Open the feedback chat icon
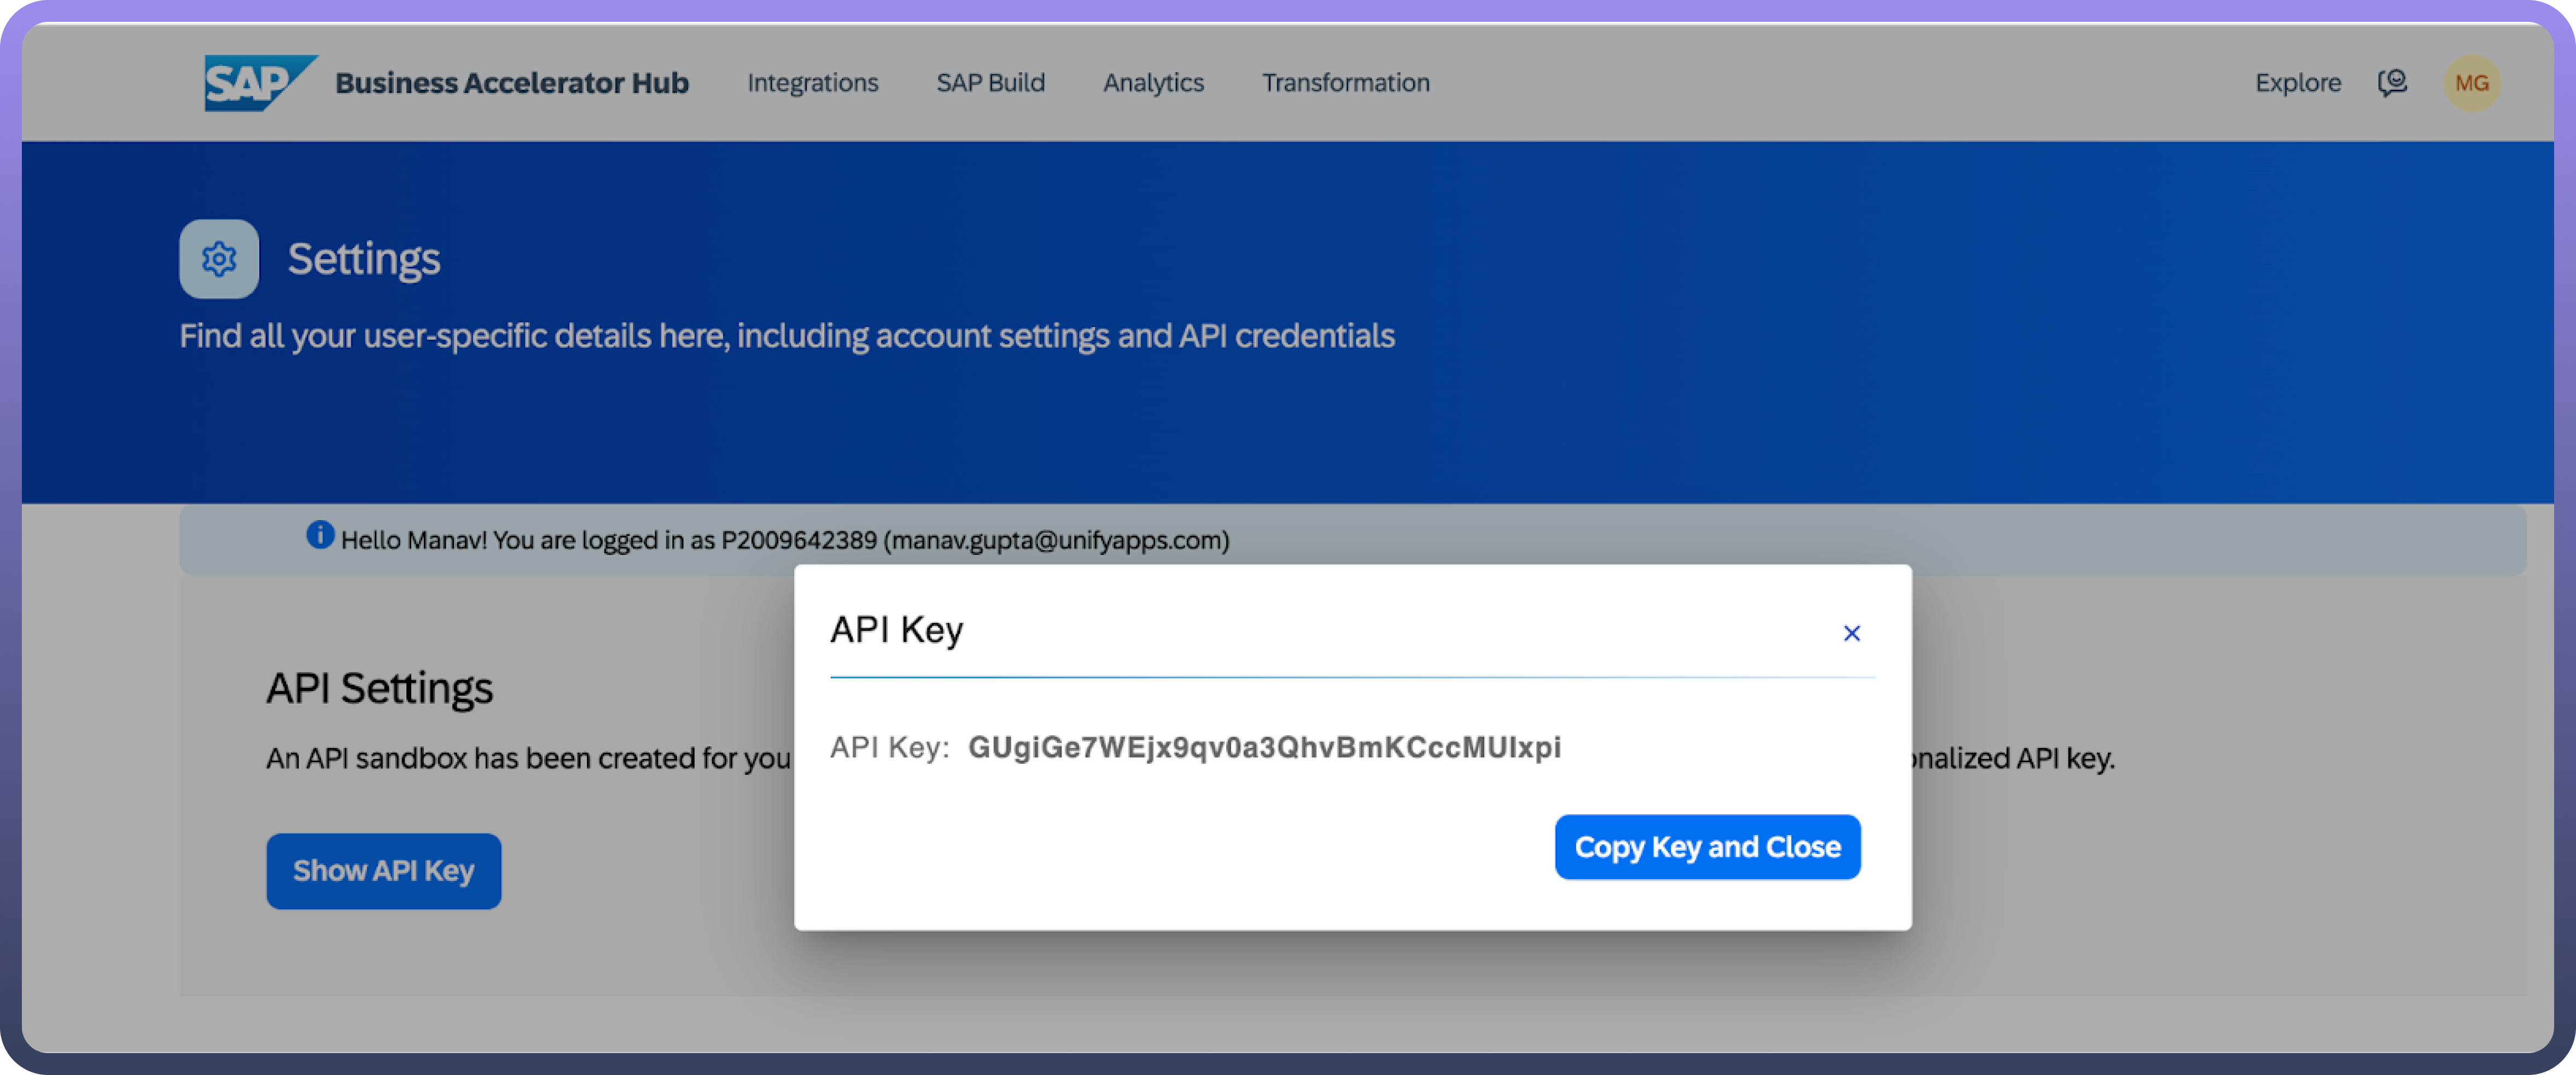 2392,82
